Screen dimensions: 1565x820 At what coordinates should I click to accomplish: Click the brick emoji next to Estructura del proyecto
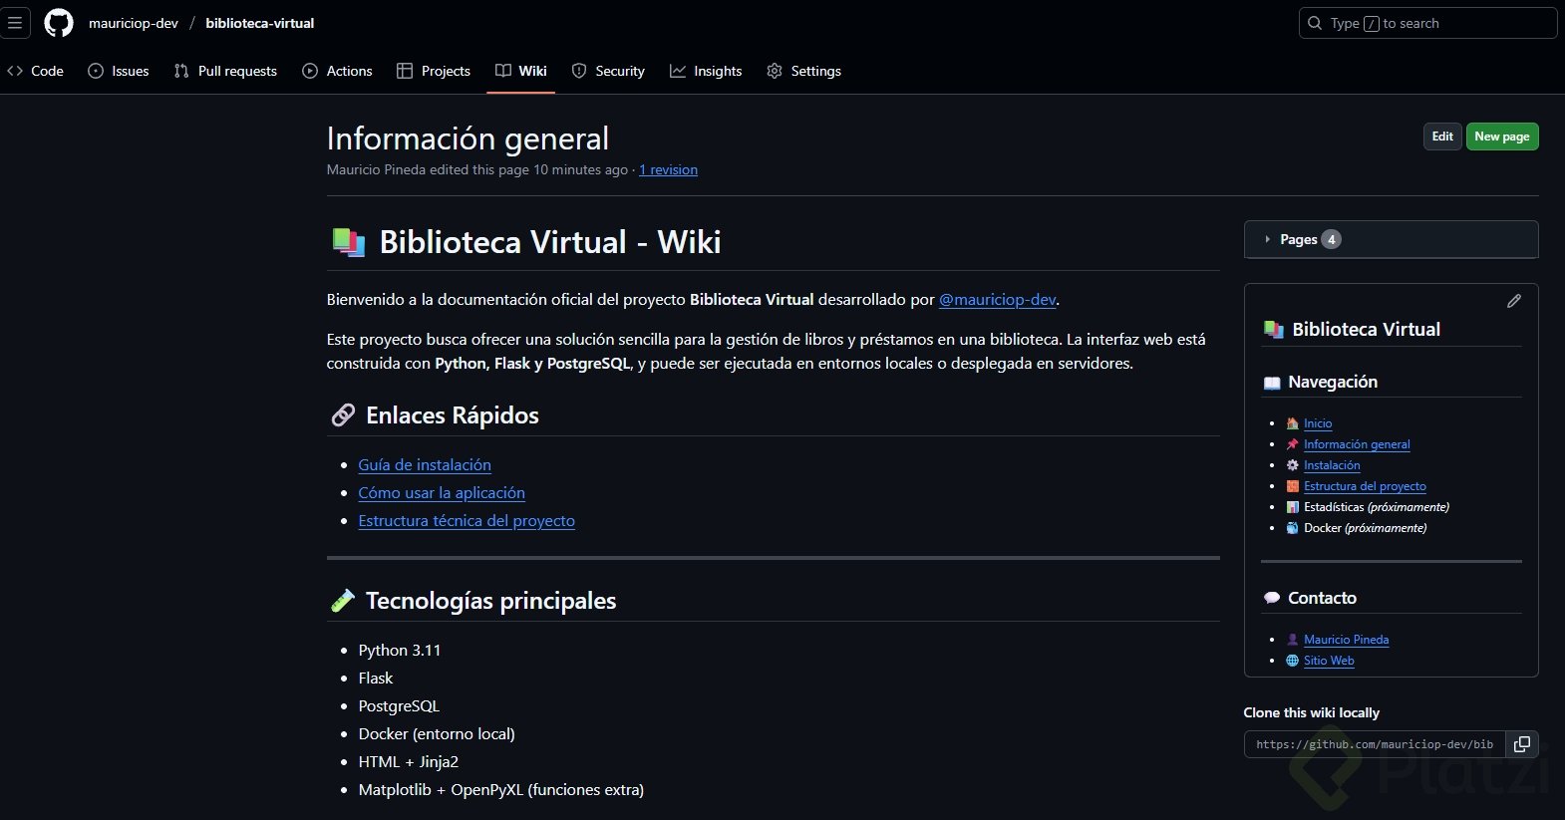[x=1293, y=486]
